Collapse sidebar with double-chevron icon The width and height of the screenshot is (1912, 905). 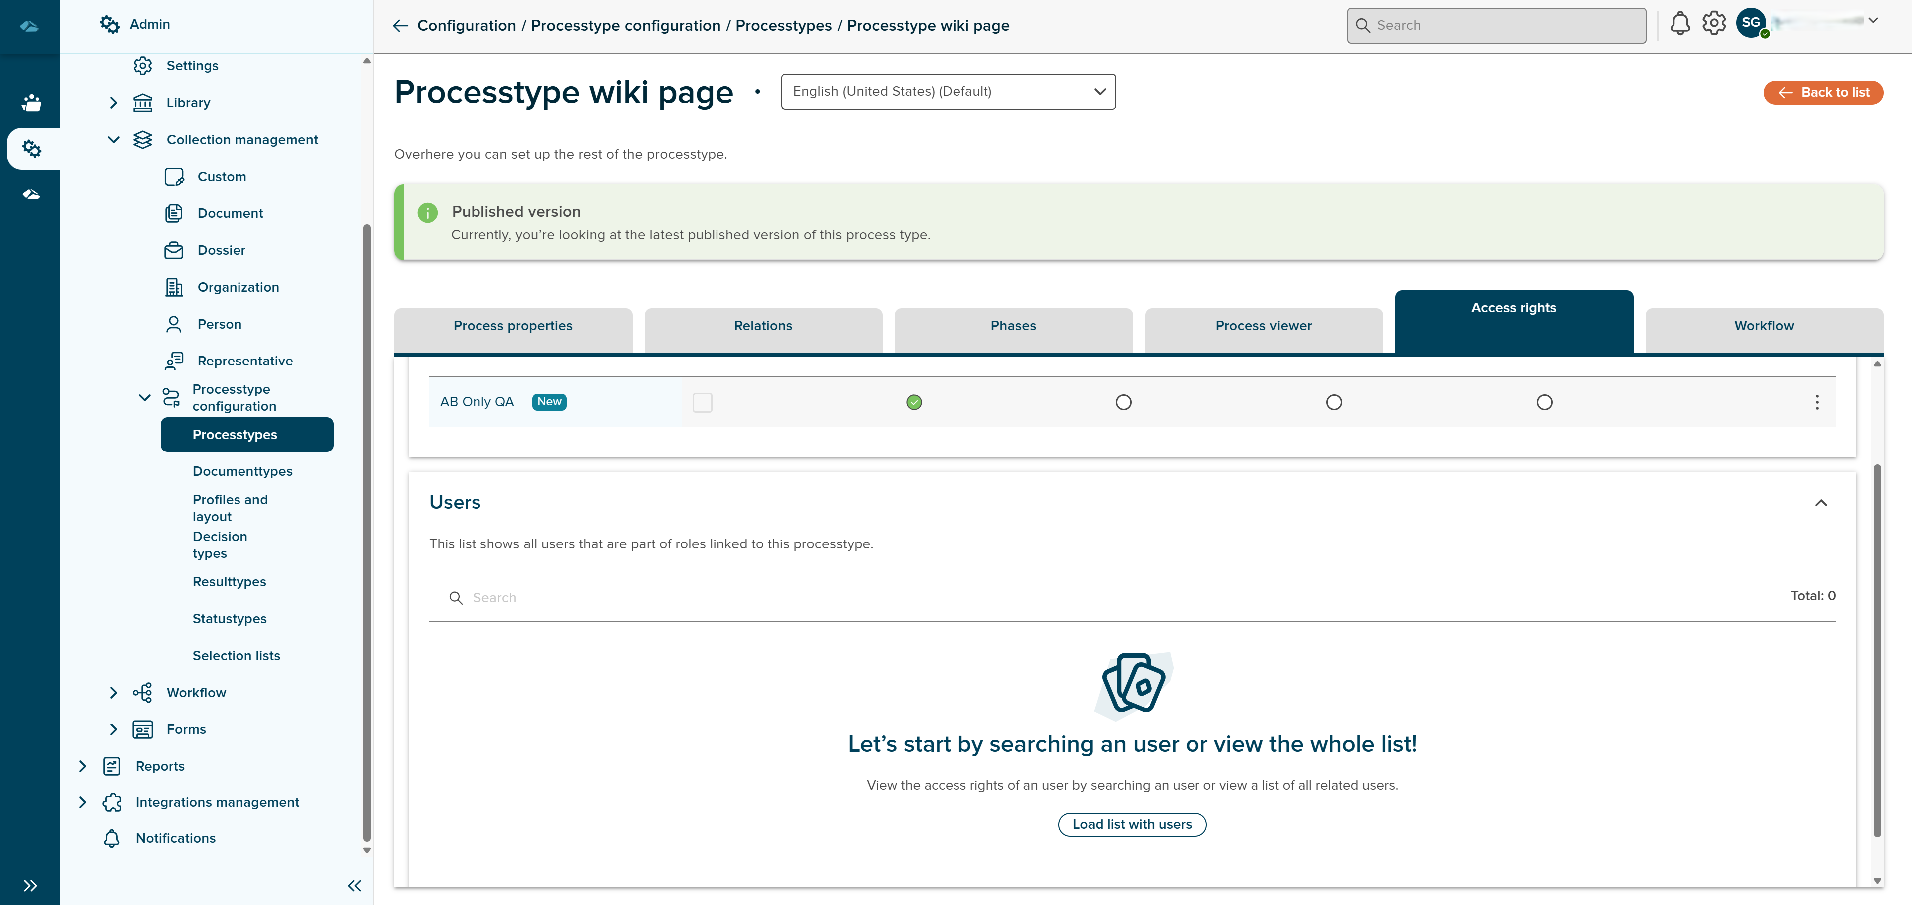coord(355,885)
